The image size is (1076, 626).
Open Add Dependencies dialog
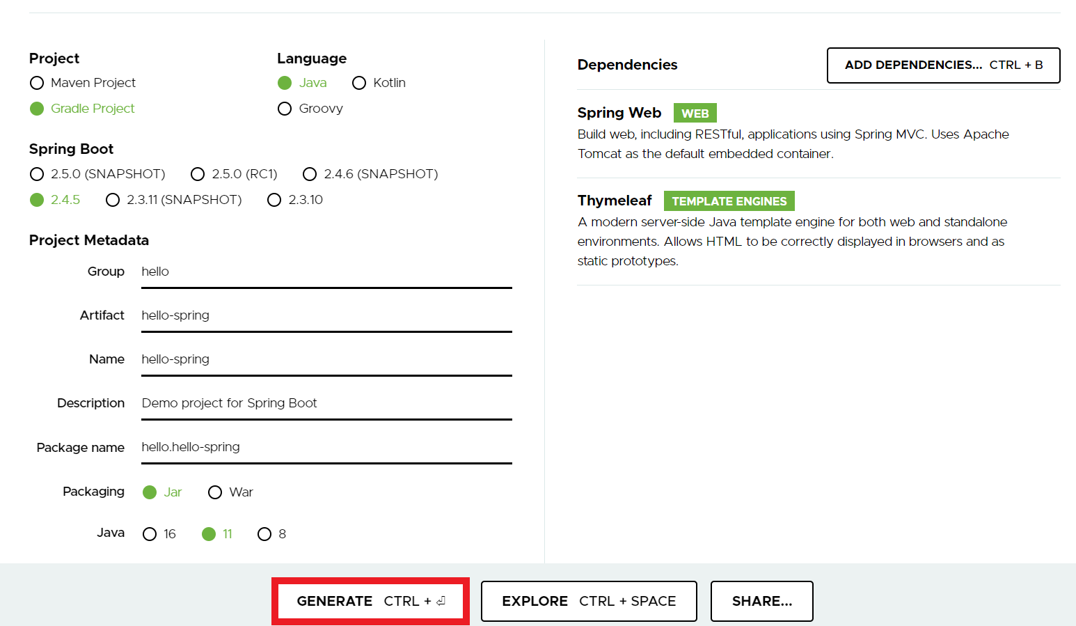(944, 65)
